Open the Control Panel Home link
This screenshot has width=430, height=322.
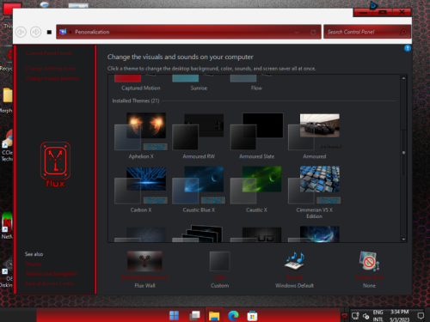click(48, 53)
